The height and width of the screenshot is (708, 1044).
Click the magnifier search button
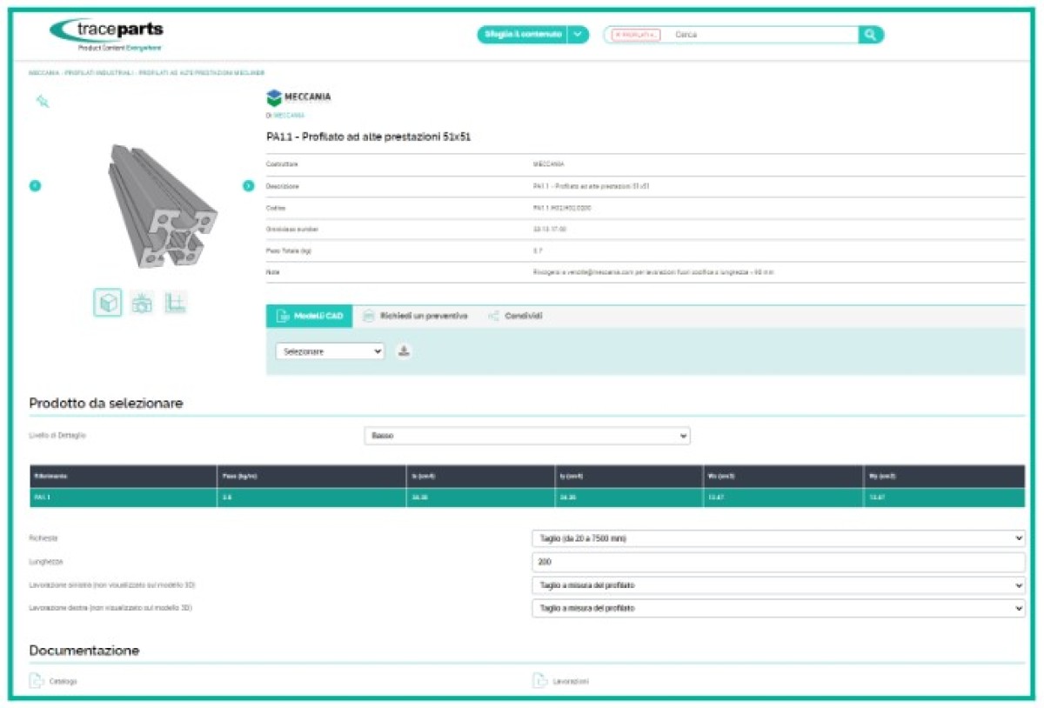871,35
